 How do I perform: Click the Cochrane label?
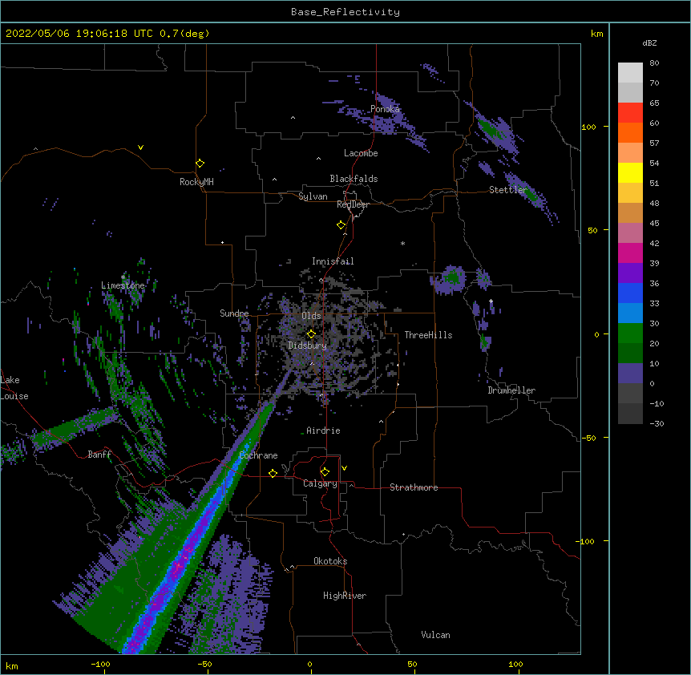258,455
